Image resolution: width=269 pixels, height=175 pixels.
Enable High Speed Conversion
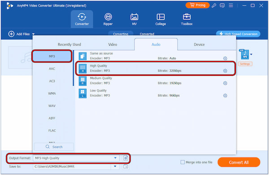point(238,34)
